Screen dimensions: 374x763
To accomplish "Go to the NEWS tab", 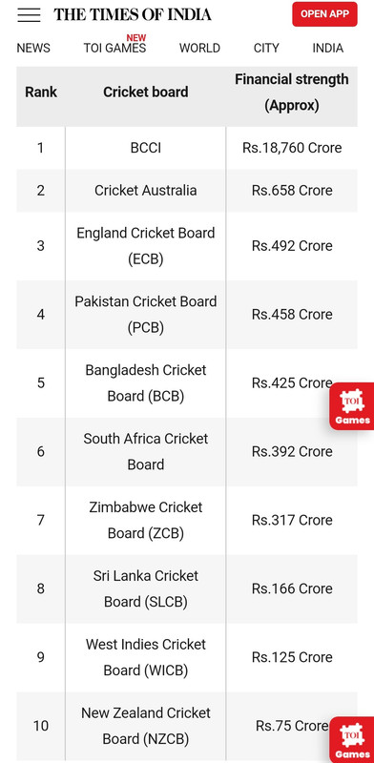I will tap(33, 49).
